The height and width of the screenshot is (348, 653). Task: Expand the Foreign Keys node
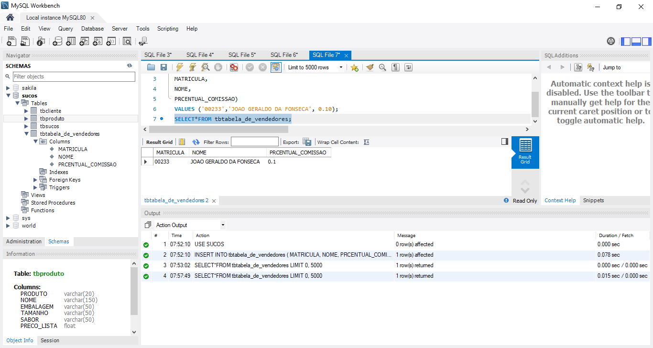(x=35, y=180)
